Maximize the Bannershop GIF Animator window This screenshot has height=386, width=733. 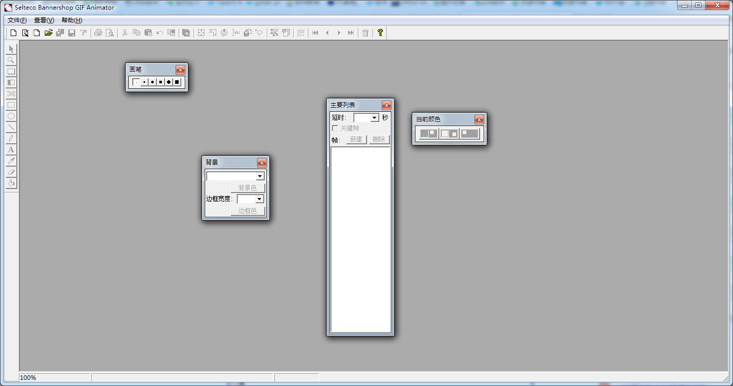click(x=698, y=6)
